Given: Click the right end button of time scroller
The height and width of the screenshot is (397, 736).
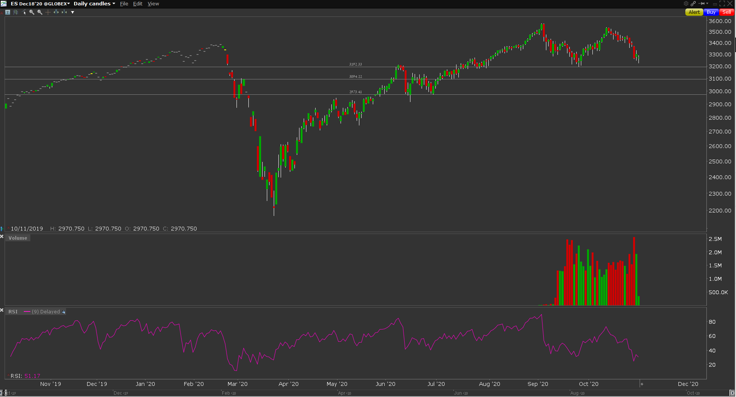Looking at the screenshot, I should [732, 393].
